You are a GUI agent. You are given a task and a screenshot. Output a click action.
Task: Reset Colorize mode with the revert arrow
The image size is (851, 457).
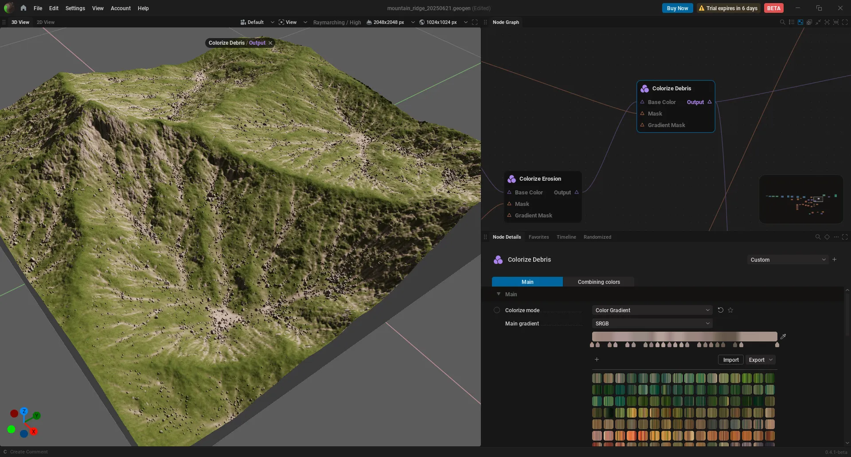(720, 310)
